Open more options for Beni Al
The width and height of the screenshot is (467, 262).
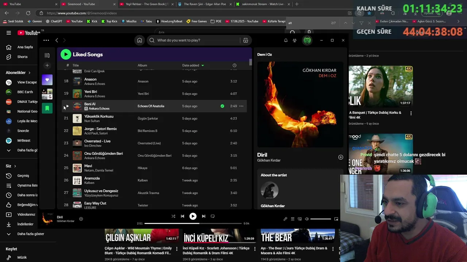click(x=241, y=106)
